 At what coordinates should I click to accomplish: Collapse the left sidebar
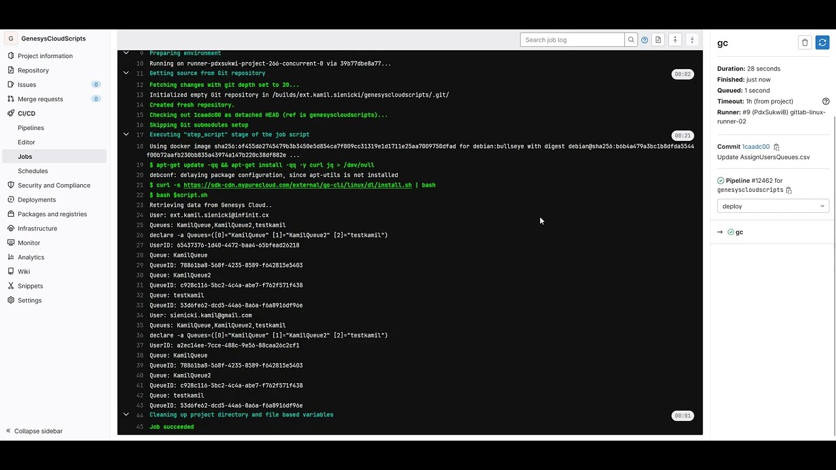(x=34, y=431)
